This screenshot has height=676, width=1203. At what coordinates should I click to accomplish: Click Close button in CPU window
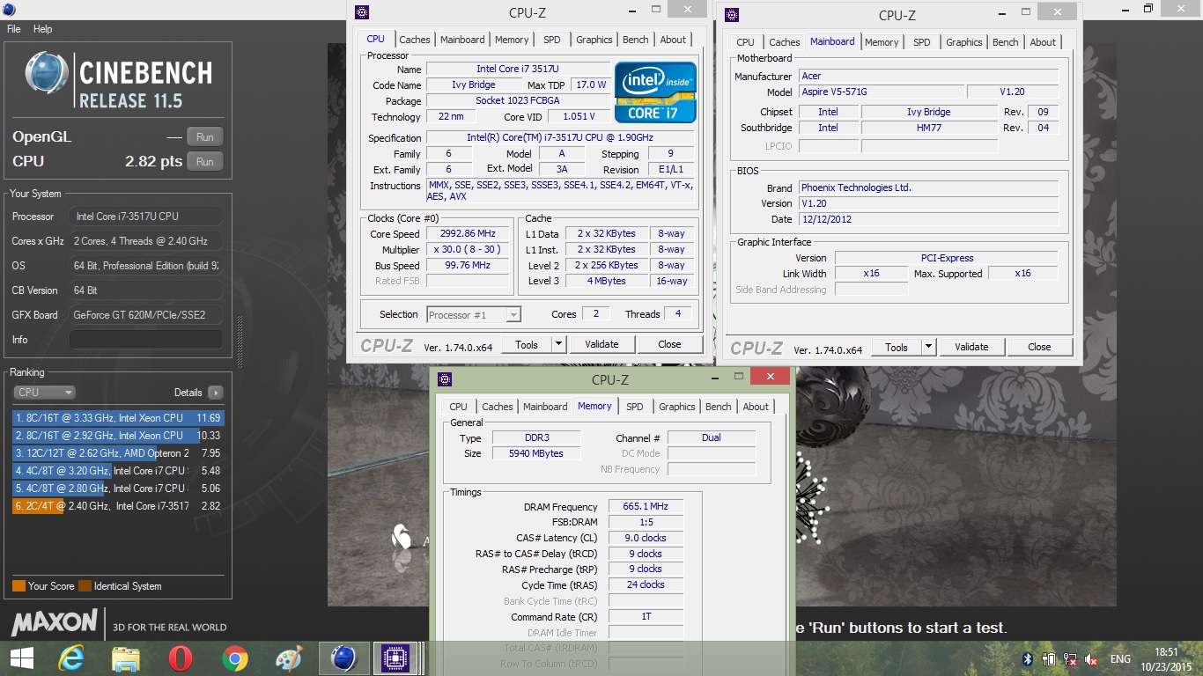(x=669, y=344)
